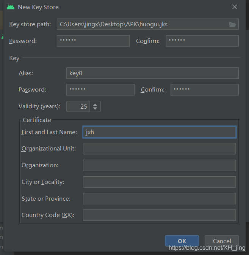Click the 'Key store path:' label
249x255 pixels.
pos(30,24)
